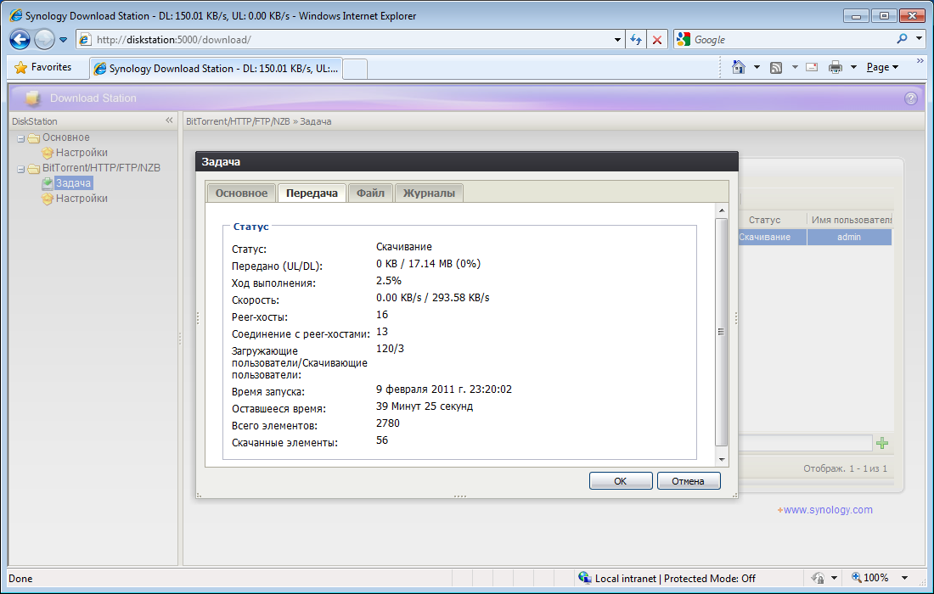Click the 2.5% progress value
The width and height of the screenshot is (934, 594).
[389, 280]
